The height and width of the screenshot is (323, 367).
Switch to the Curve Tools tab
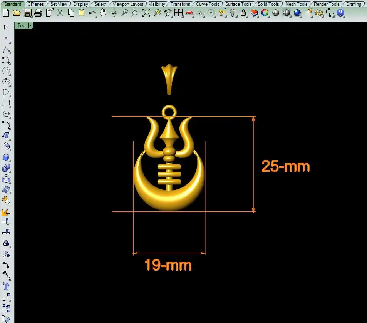(208, 4)
